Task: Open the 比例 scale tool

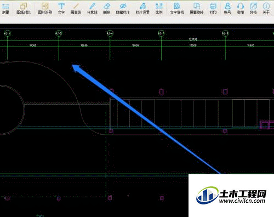Action: pyautogui.click(x=159, y=9)
